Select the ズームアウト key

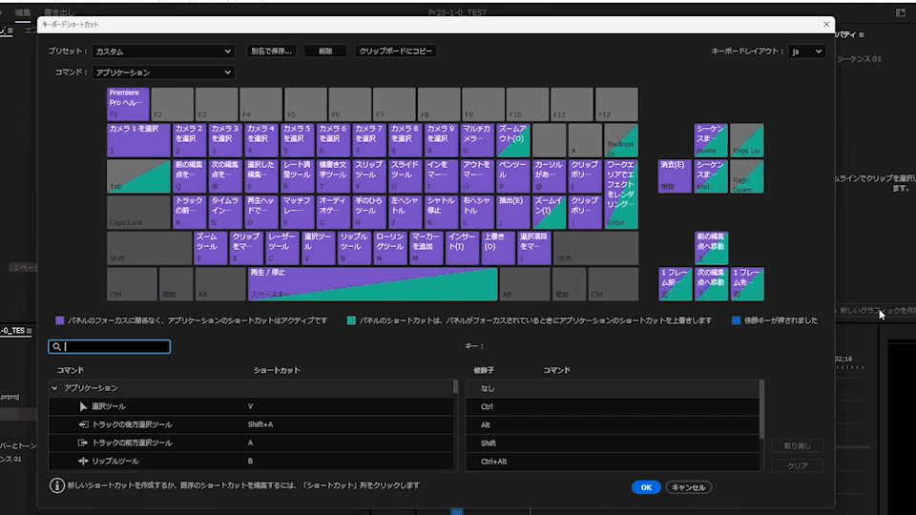coord(513,140)
